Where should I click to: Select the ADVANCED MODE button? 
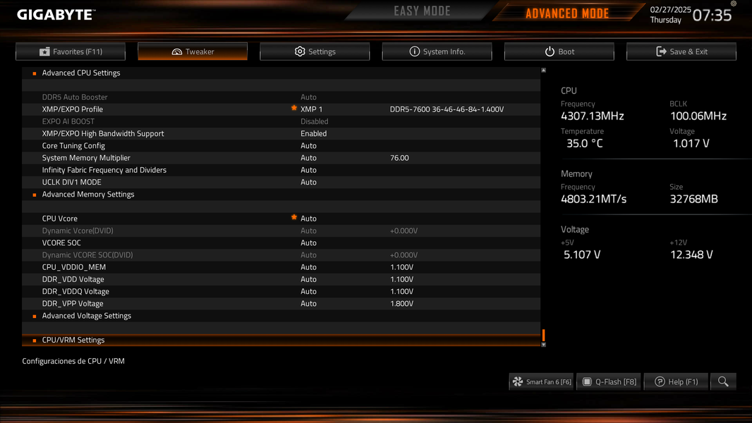point(567,13)
